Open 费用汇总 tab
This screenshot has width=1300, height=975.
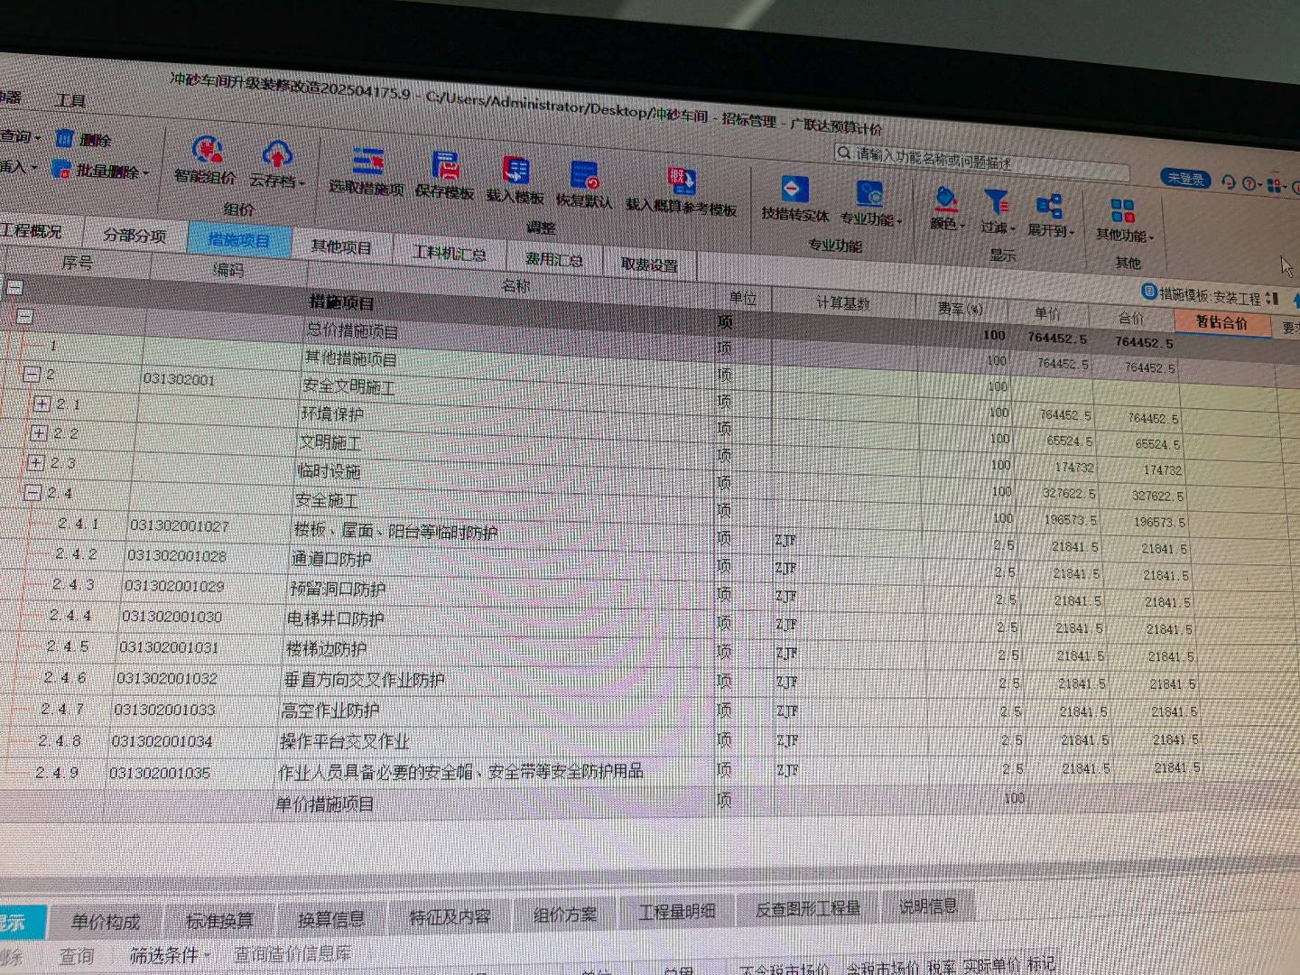[554, 258]
